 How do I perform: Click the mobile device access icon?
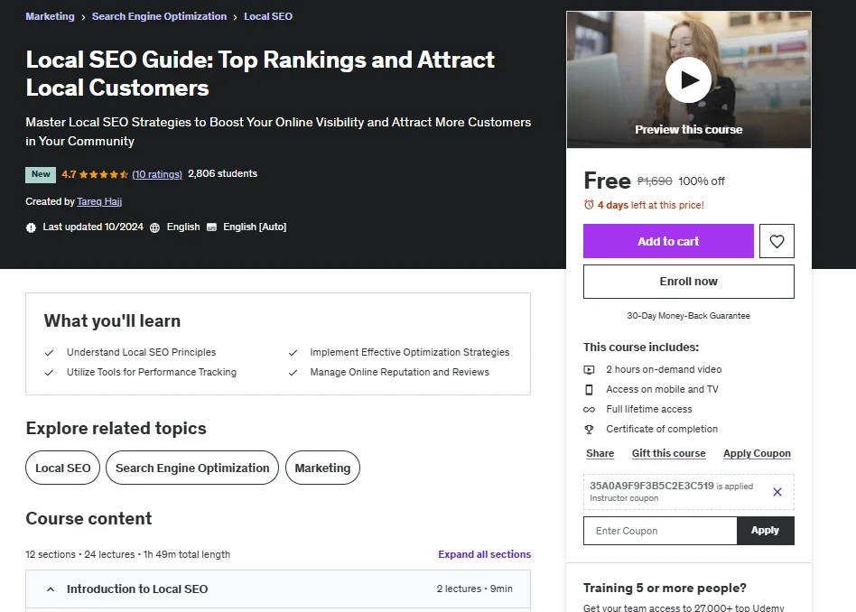coord(589,389)
